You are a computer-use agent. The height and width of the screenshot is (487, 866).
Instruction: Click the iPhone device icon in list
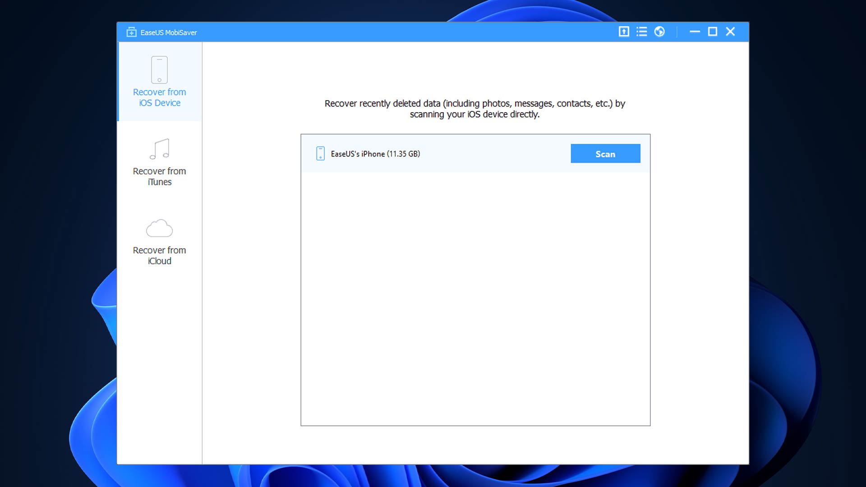click(320, 153)
